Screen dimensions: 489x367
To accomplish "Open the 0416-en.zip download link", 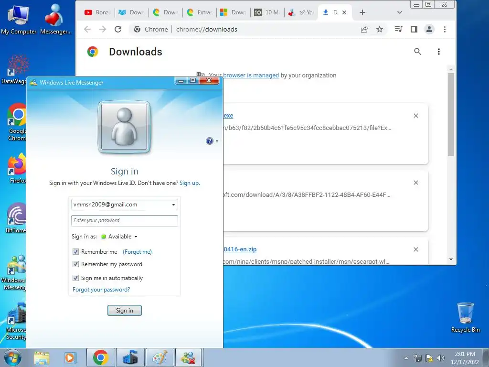I will (x=240, y=249).
